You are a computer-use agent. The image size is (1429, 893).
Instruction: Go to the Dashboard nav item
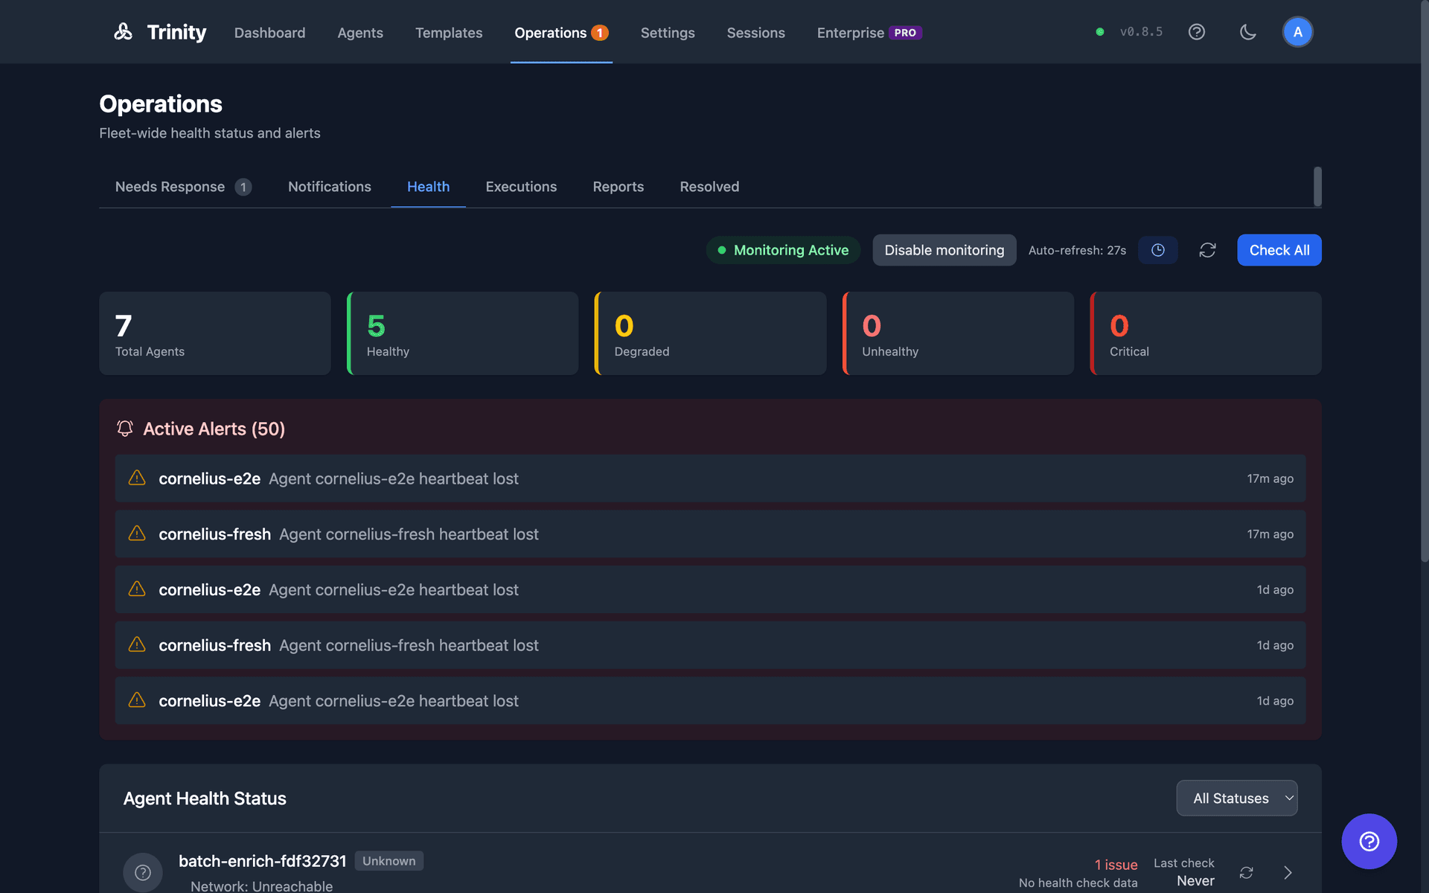coord(269,33)
